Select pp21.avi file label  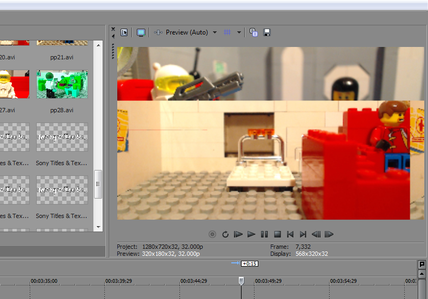(x=62, y=58)
